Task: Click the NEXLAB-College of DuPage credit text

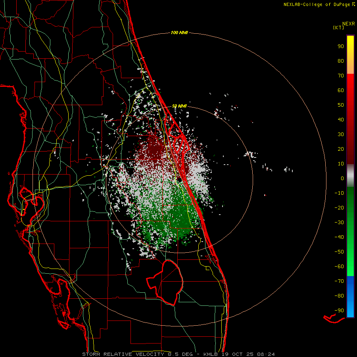Action: click(x=317, y=4)
